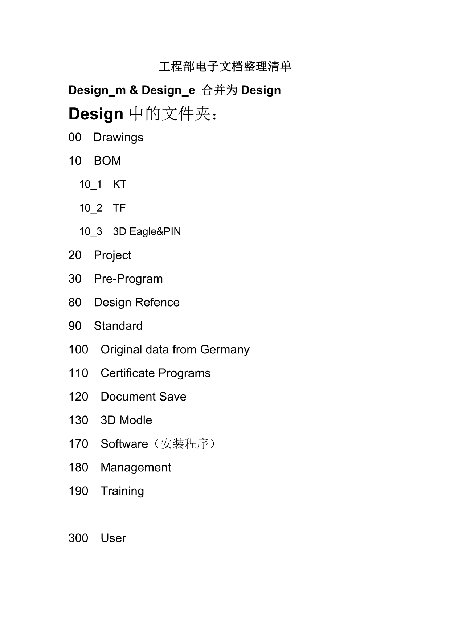This screenshot has height=636, width=450.
Task: Click "Original data from Germany" text
Action: tap(175, 349)
